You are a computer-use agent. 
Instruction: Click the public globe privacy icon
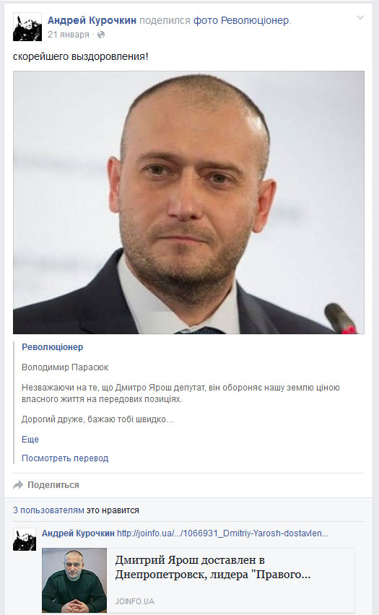coord(101,35)
